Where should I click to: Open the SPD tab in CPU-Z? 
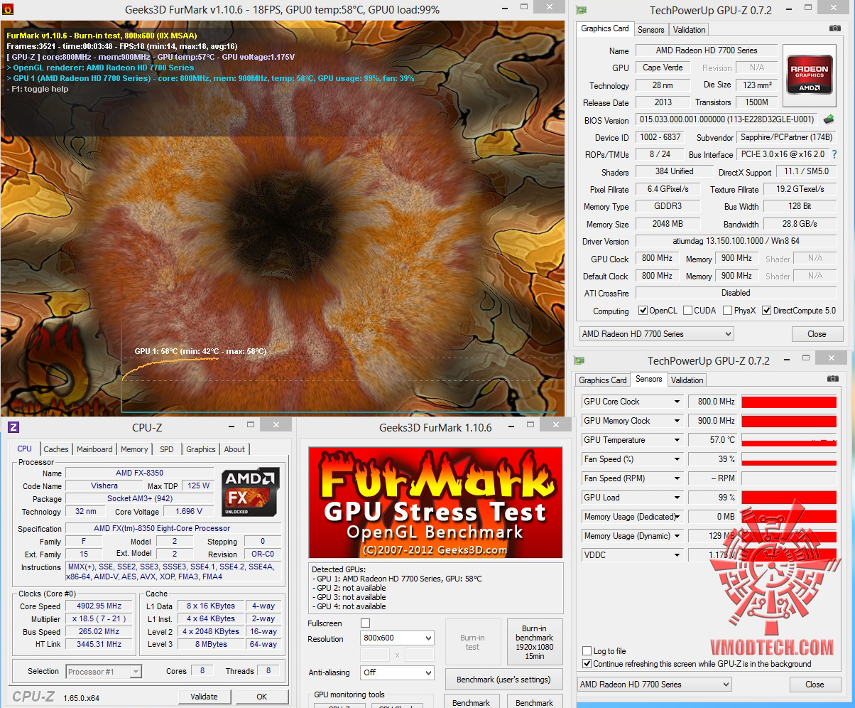166,449
